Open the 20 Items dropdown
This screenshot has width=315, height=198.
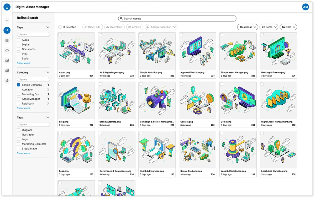[x=269, y=27]
